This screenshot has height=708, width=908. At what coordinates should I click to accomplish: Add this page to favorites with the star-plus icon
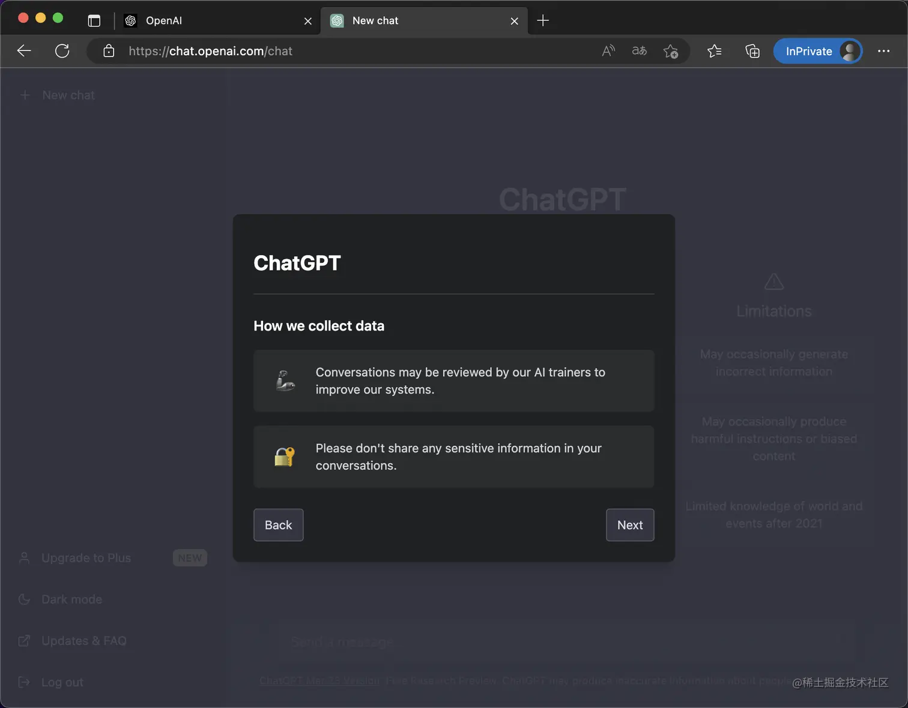pos(671,51)
